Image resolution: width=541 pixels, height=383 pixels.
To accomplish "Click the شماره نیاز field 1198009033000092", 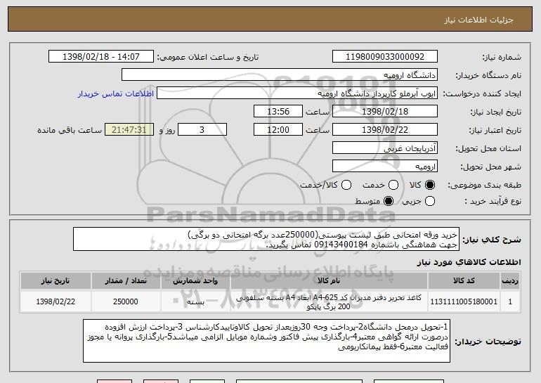I will pyautogui.click(x=385, y=57).
